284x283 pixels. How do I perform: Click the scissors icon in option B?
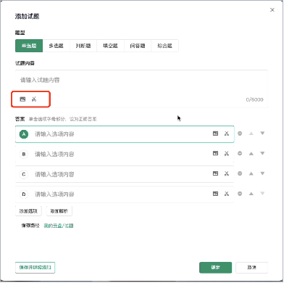(227, 154)
